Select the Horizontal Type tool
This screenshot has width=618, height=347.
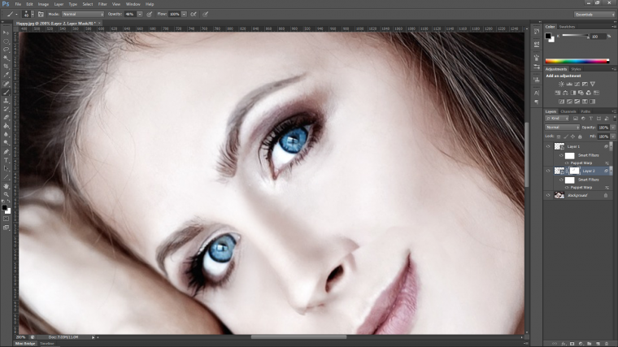pyautogui.click(x=6, y=160)
